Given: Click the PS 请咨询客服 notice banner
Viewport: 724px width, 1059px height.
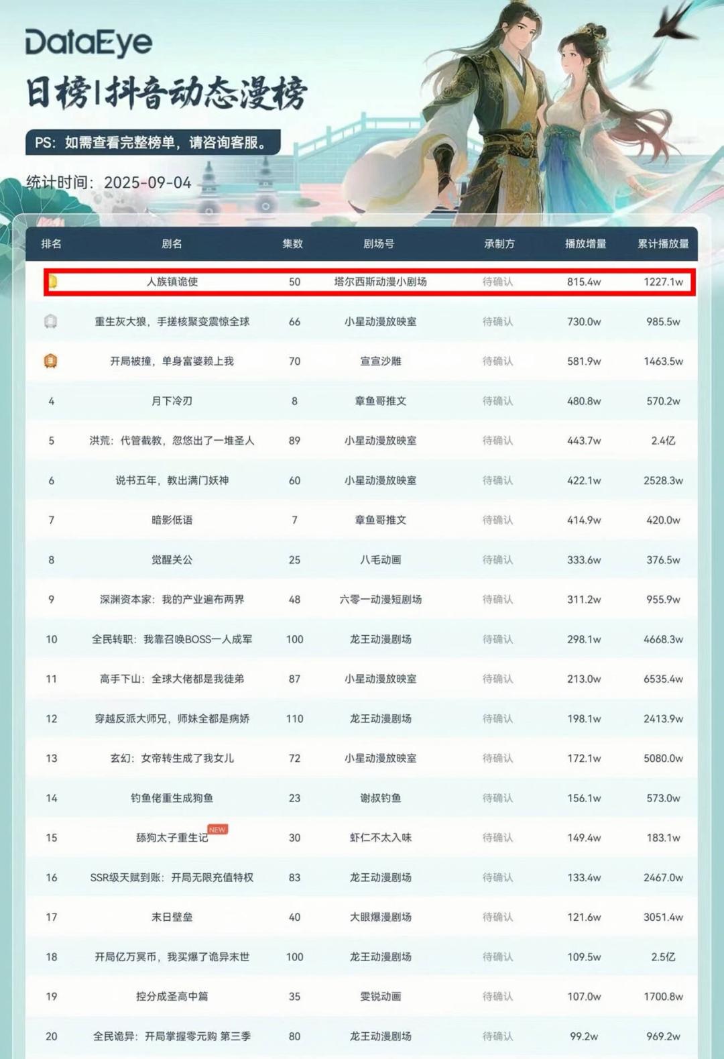Looking at the screenshot, I should pos(153,142).
